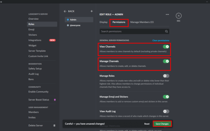Click the View Channels label
The image size is (210, 131).
[107, 47]
